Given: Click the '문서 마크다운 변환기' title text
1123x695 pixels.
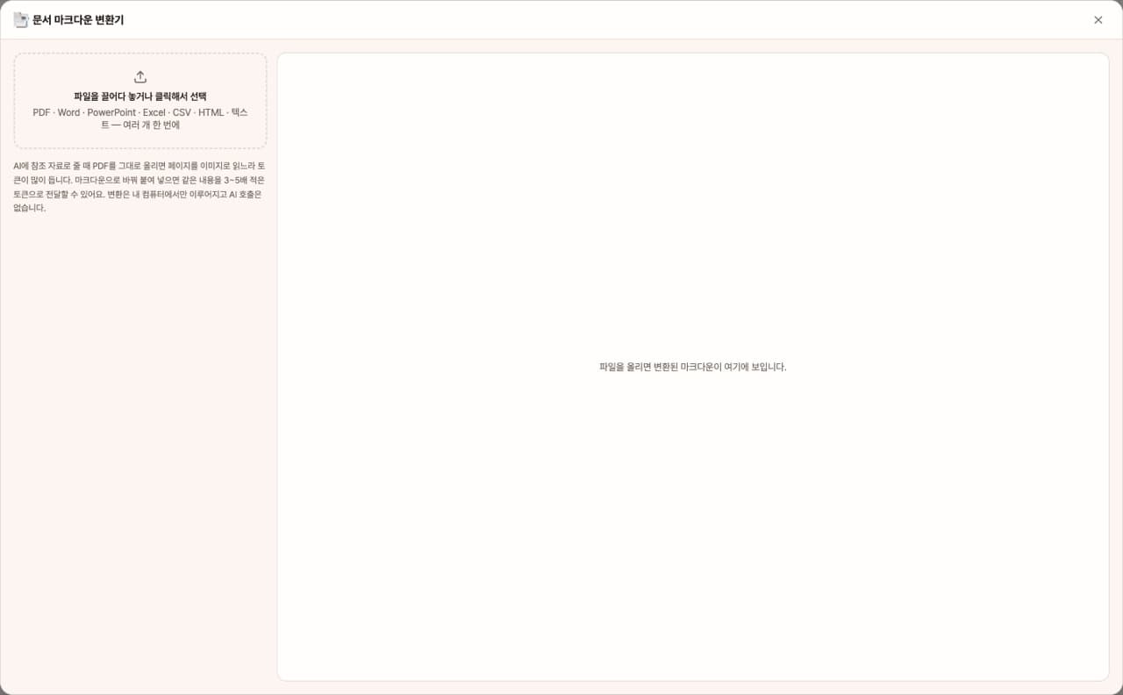Looking at the screenshot, I should (78, 19).
